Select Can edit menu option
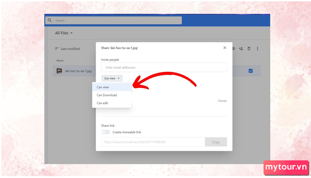This screenshot has height=178, width=311. [x=112, y=103]
